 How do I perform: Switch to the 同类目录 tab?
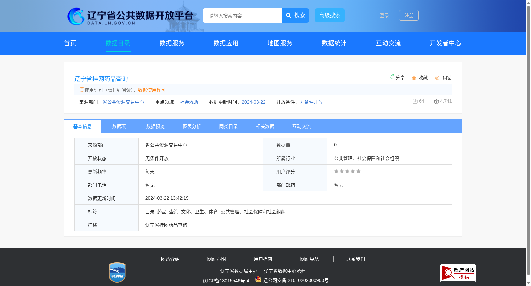pyautogui.click(x=229, y=126)
